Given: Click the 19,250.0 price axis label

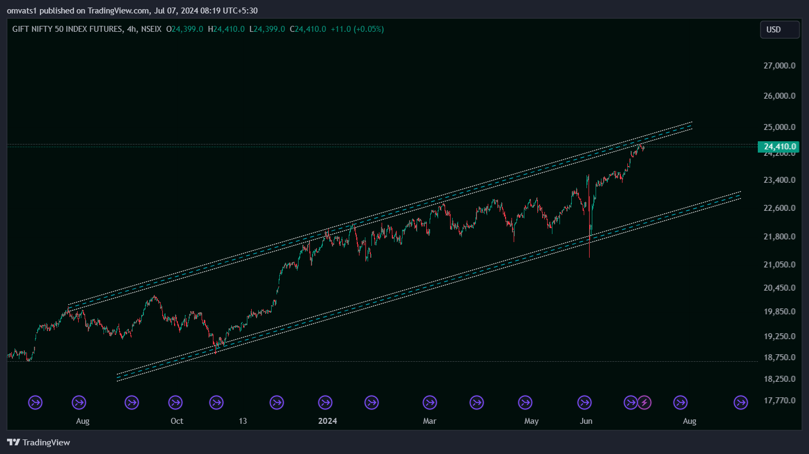Looking at the screenshot, I should pyautogui.click(x=779, y=336).
